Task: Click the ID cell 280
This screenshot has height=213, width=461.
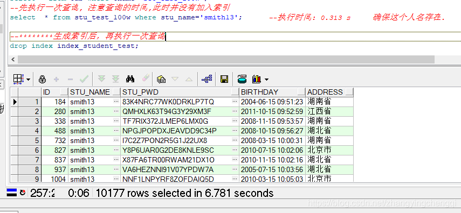Action: (54, 111)
